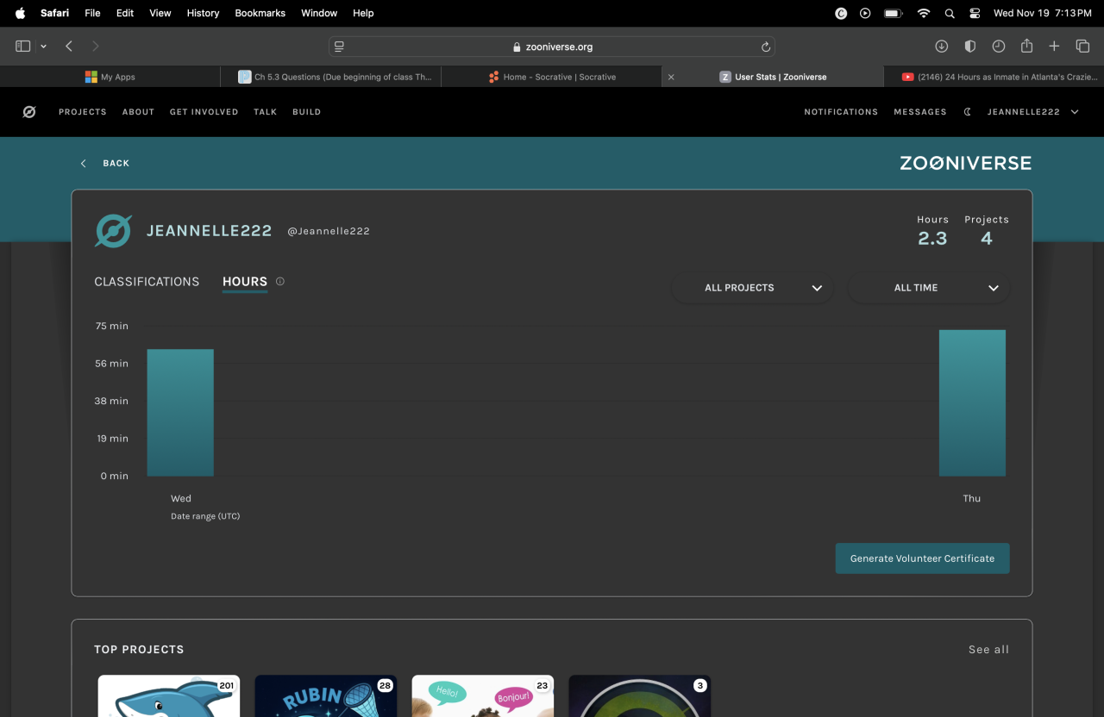Switch to the Ch 5.3 Questions tab
Screen dimensions: 1104x717
pyautogui.click(x=331, y=77)
